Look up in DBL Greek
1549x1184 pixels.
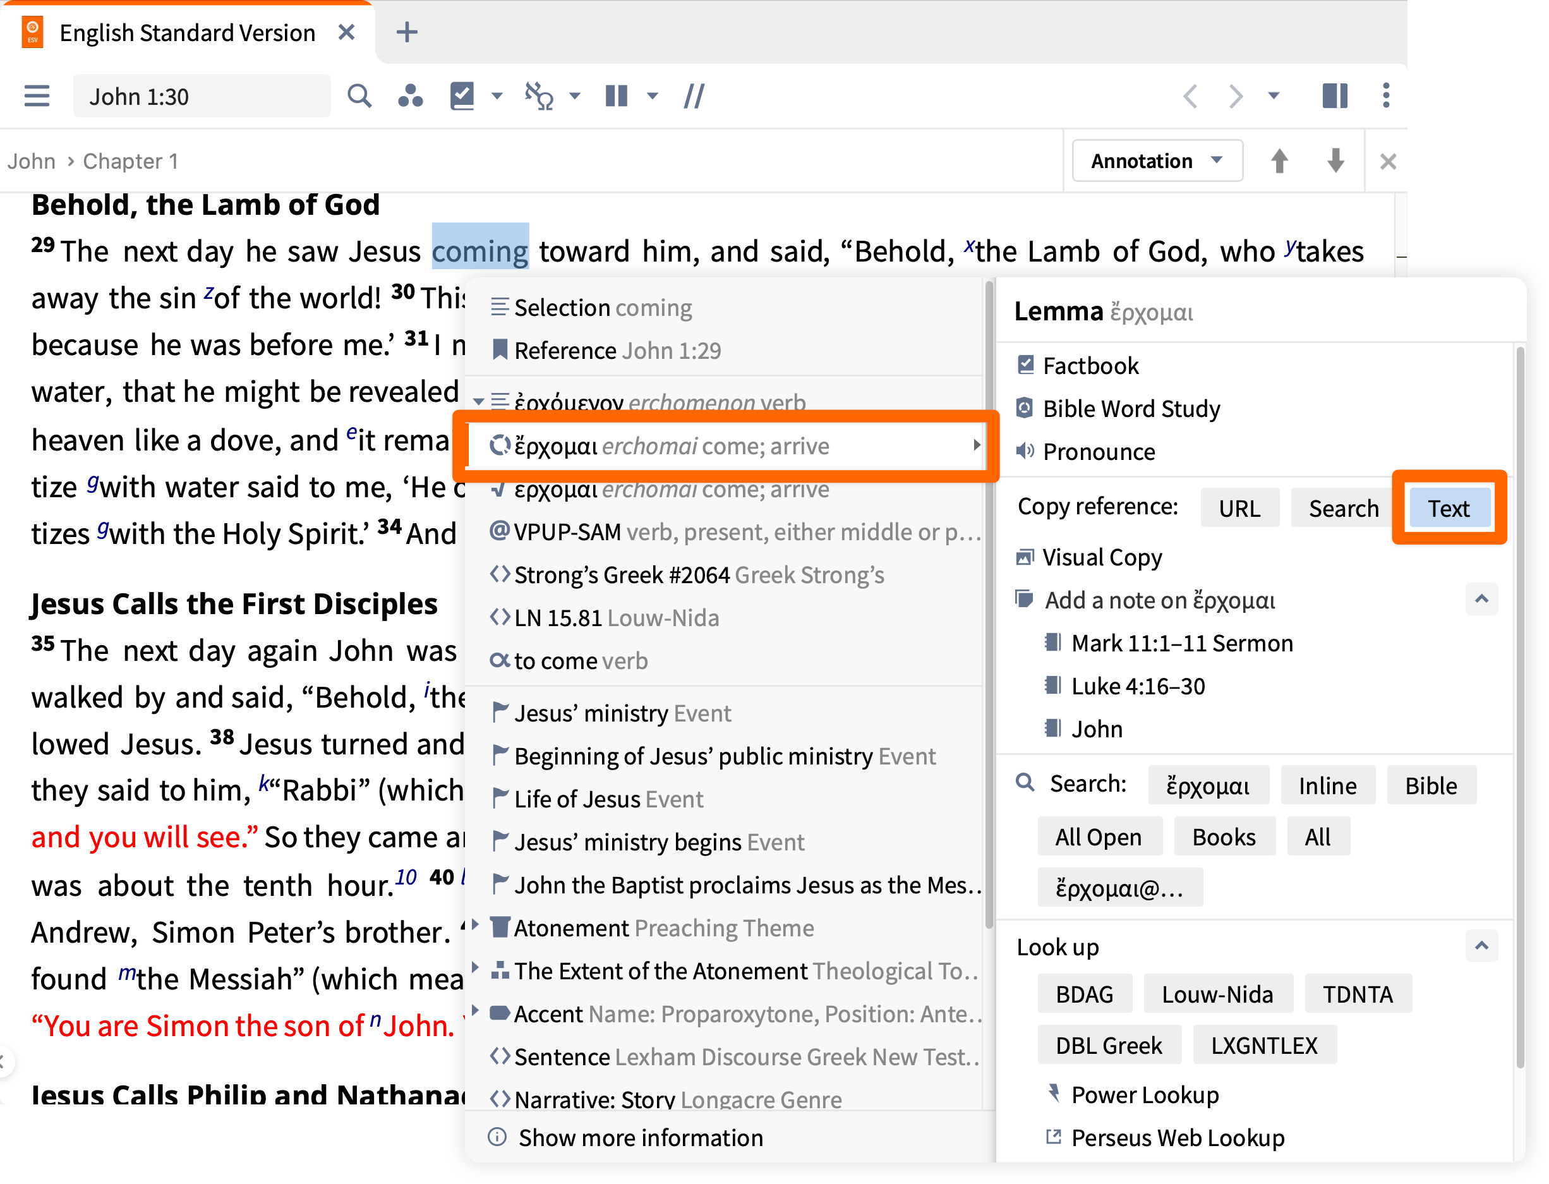point(1109,1045)
